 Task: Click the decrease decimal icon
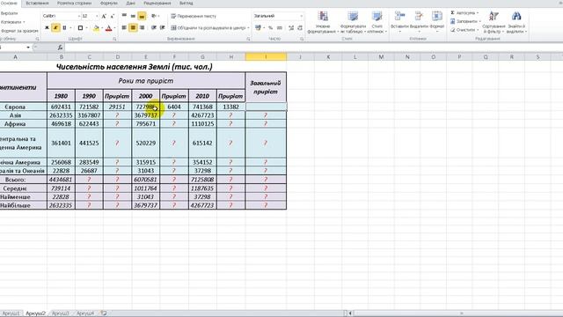coord(300,27)
